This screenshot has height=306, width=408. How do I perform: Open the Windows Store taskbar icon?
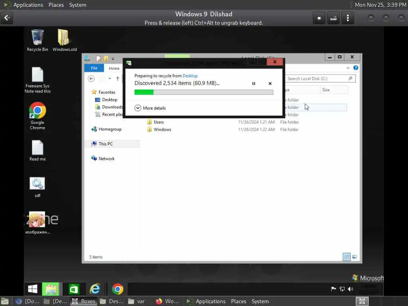(74, 289)
